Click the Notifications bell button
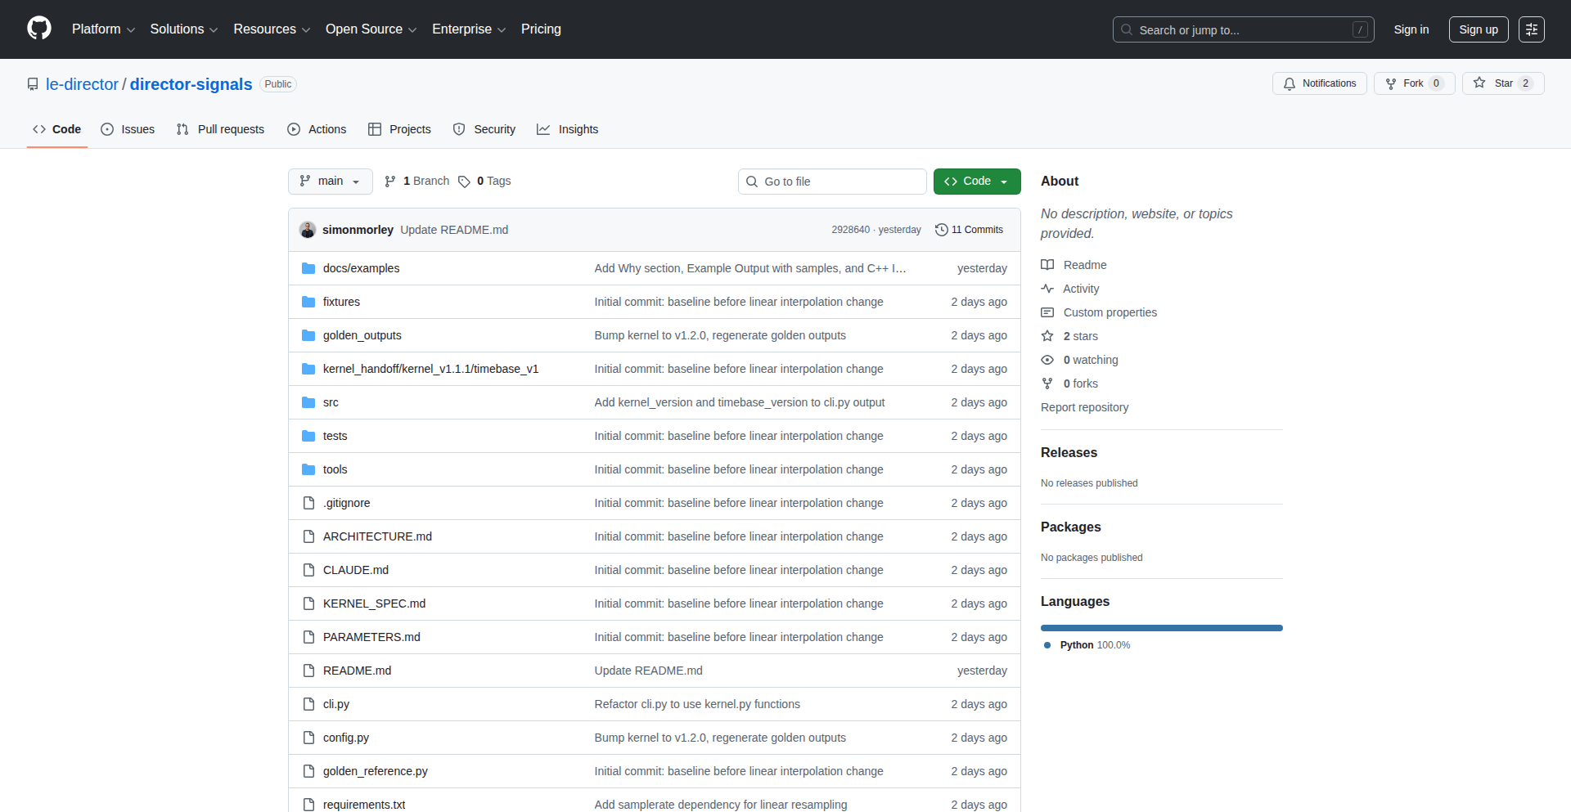The image size is (1571, 812). pyautogui.click(x=1319, y=83)
